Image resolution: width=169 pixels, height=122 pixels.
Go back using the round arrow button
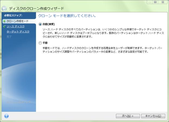pyautogui.click(x=4, y=9)
